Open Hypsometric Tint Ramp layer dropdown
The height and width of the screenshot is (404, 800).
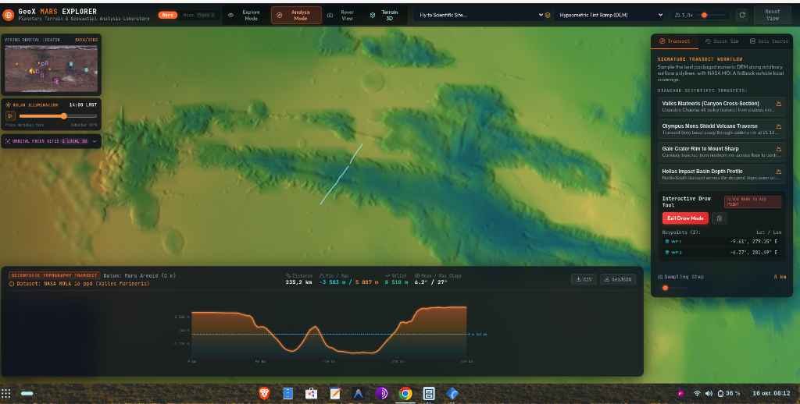pyautogui.click(x=609, y=16)
